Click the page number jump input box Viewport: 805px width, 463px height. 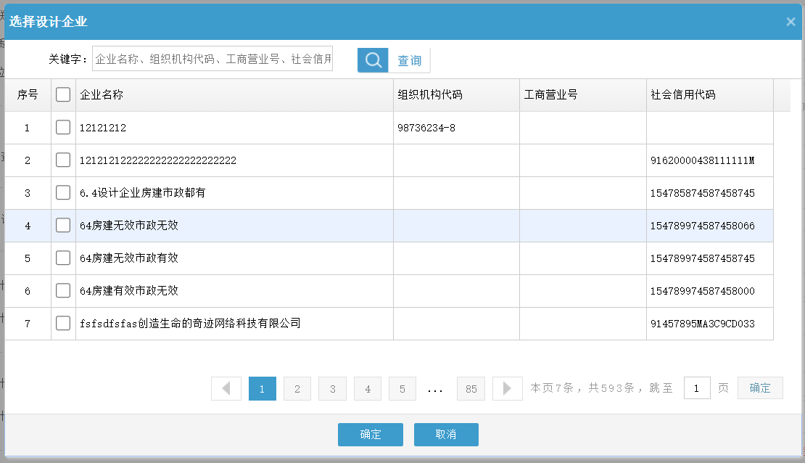pos(697,388)
